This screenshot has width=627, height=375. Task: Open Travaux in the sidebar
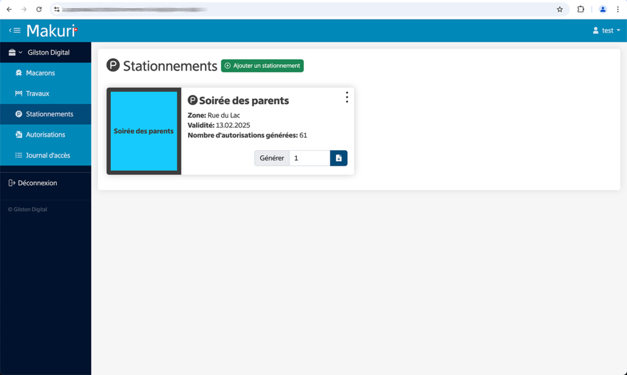pos(37,94)
